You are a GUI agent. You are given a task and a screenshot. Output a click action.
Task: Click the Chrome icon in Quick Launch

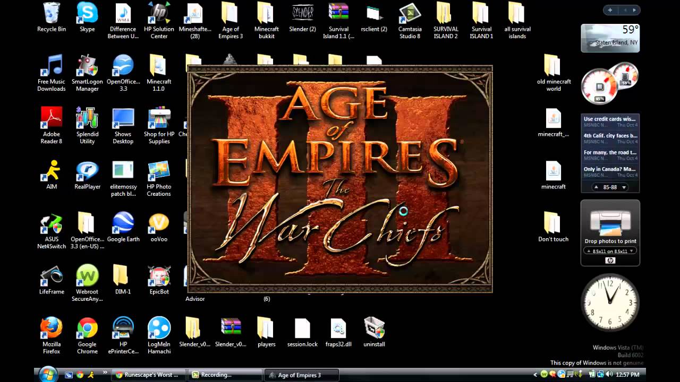(80, 375)
